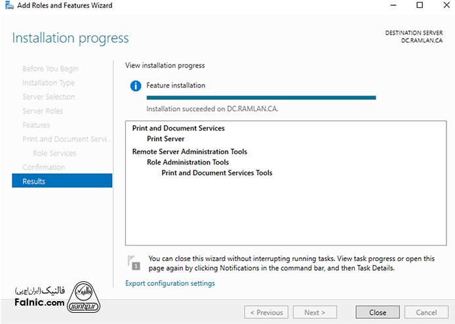Open the Installation Type step

pos(49,83)
